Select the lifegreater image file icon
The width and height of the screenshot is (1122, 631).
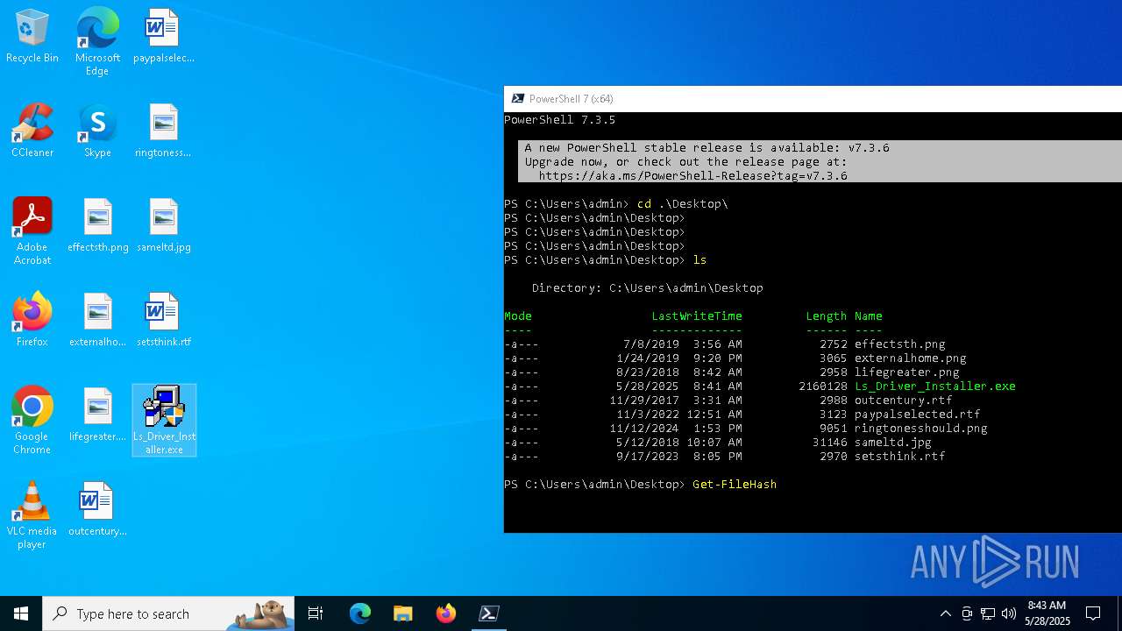[x=97, y=415]
